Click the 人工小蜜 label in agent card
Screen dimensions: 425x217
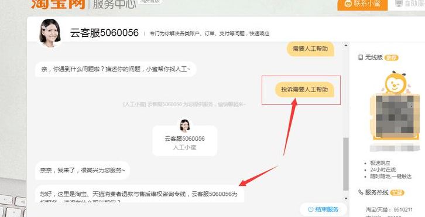[184, 147]
